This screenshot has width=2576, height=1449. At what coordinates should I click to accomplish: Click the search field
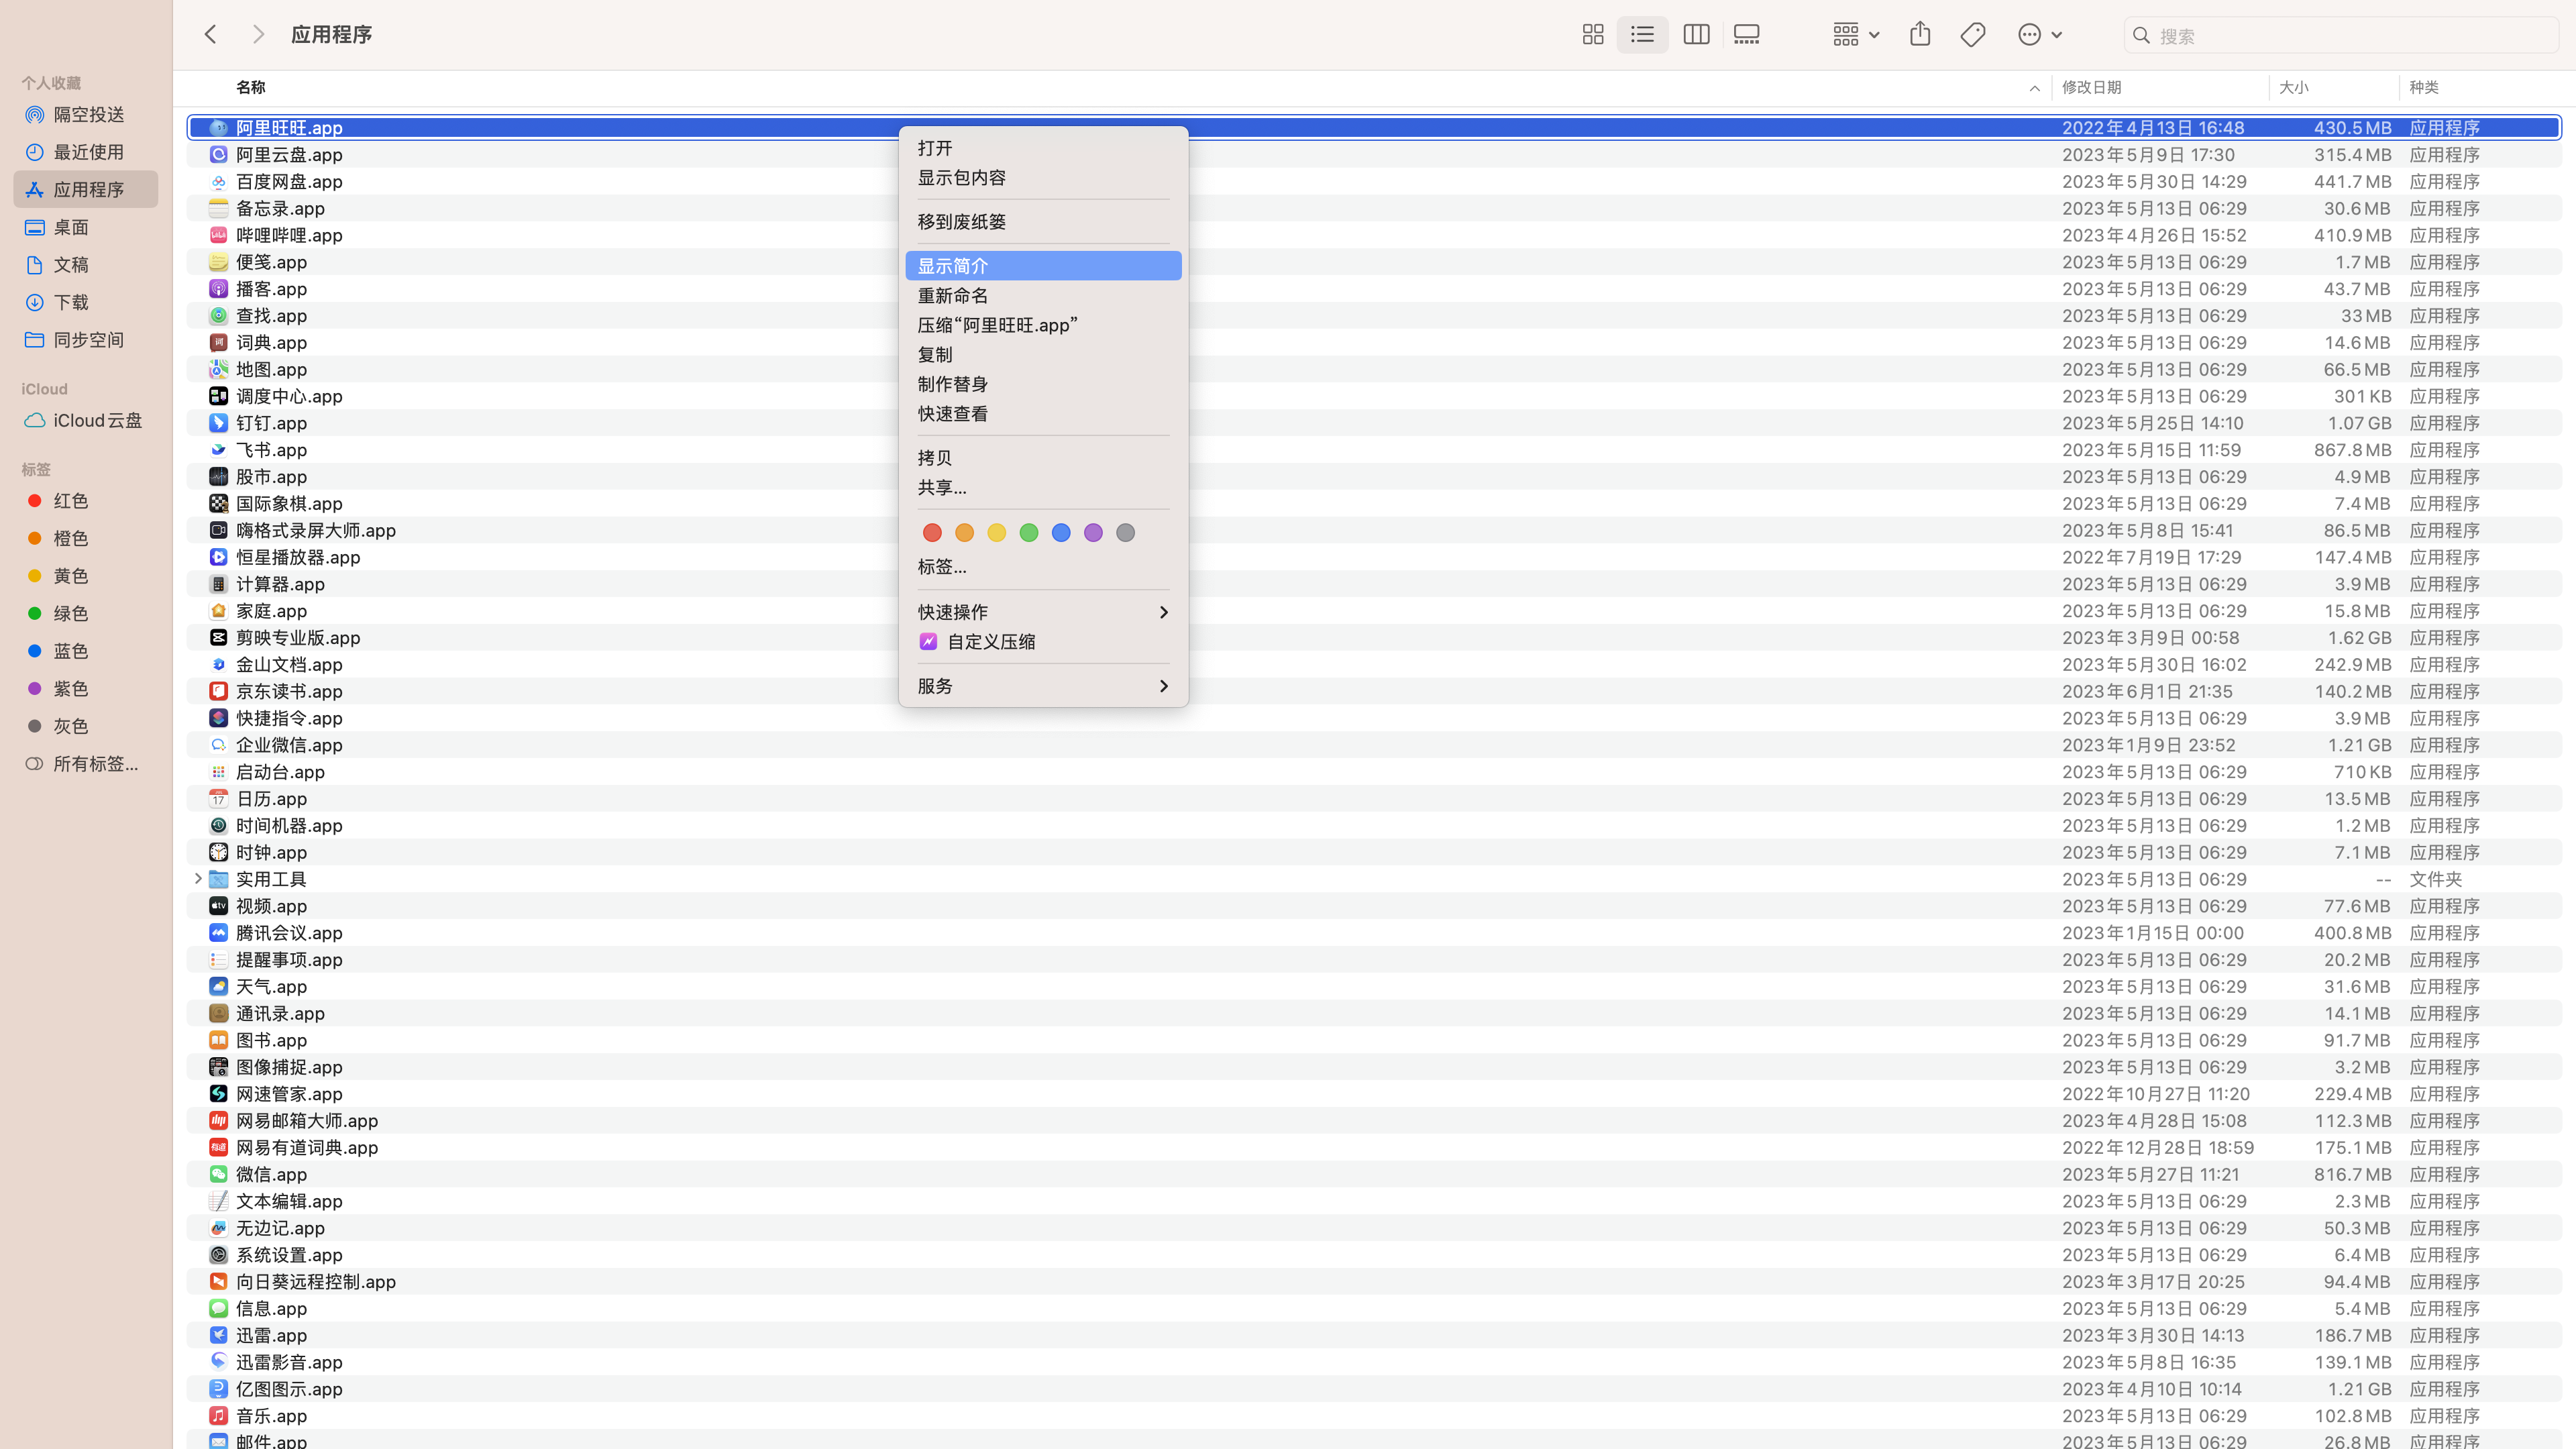[x=2340, y=35]
